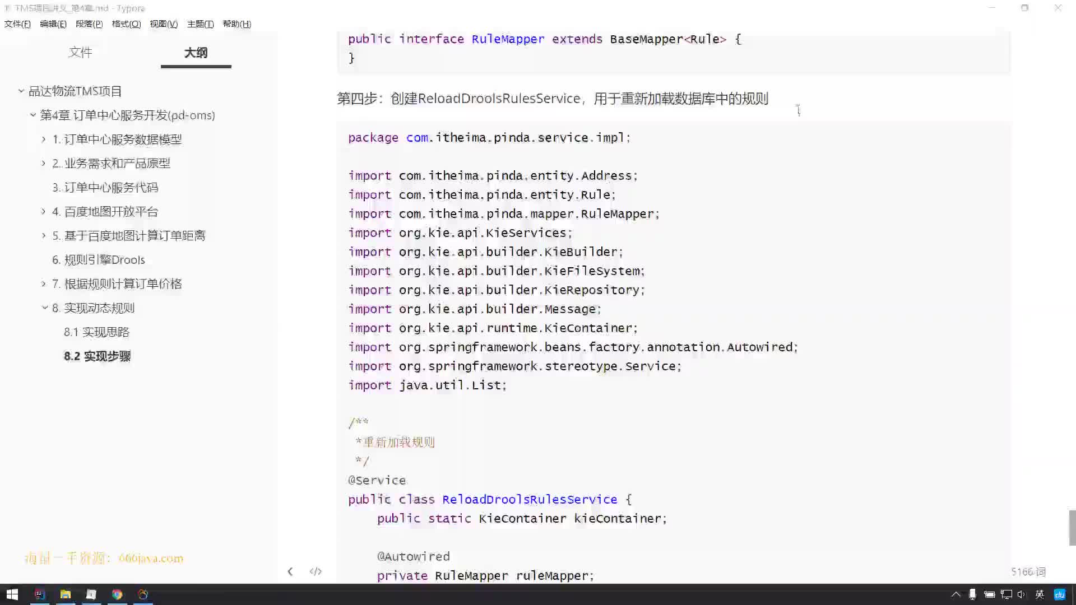
Task: Go to 8.2 实现步骤 heading
Action: (97, 356)
